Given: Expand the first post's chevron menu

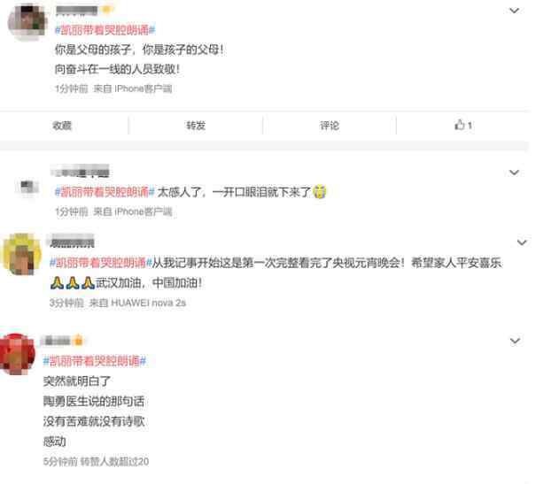Looking at the screenshot, I should click(515, 11).
